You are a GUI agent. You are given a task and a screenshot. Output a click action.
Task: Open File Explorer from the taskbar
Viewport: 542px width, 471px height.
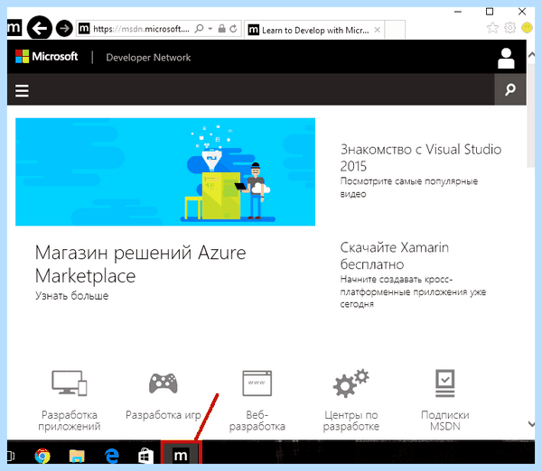[77, 456]
